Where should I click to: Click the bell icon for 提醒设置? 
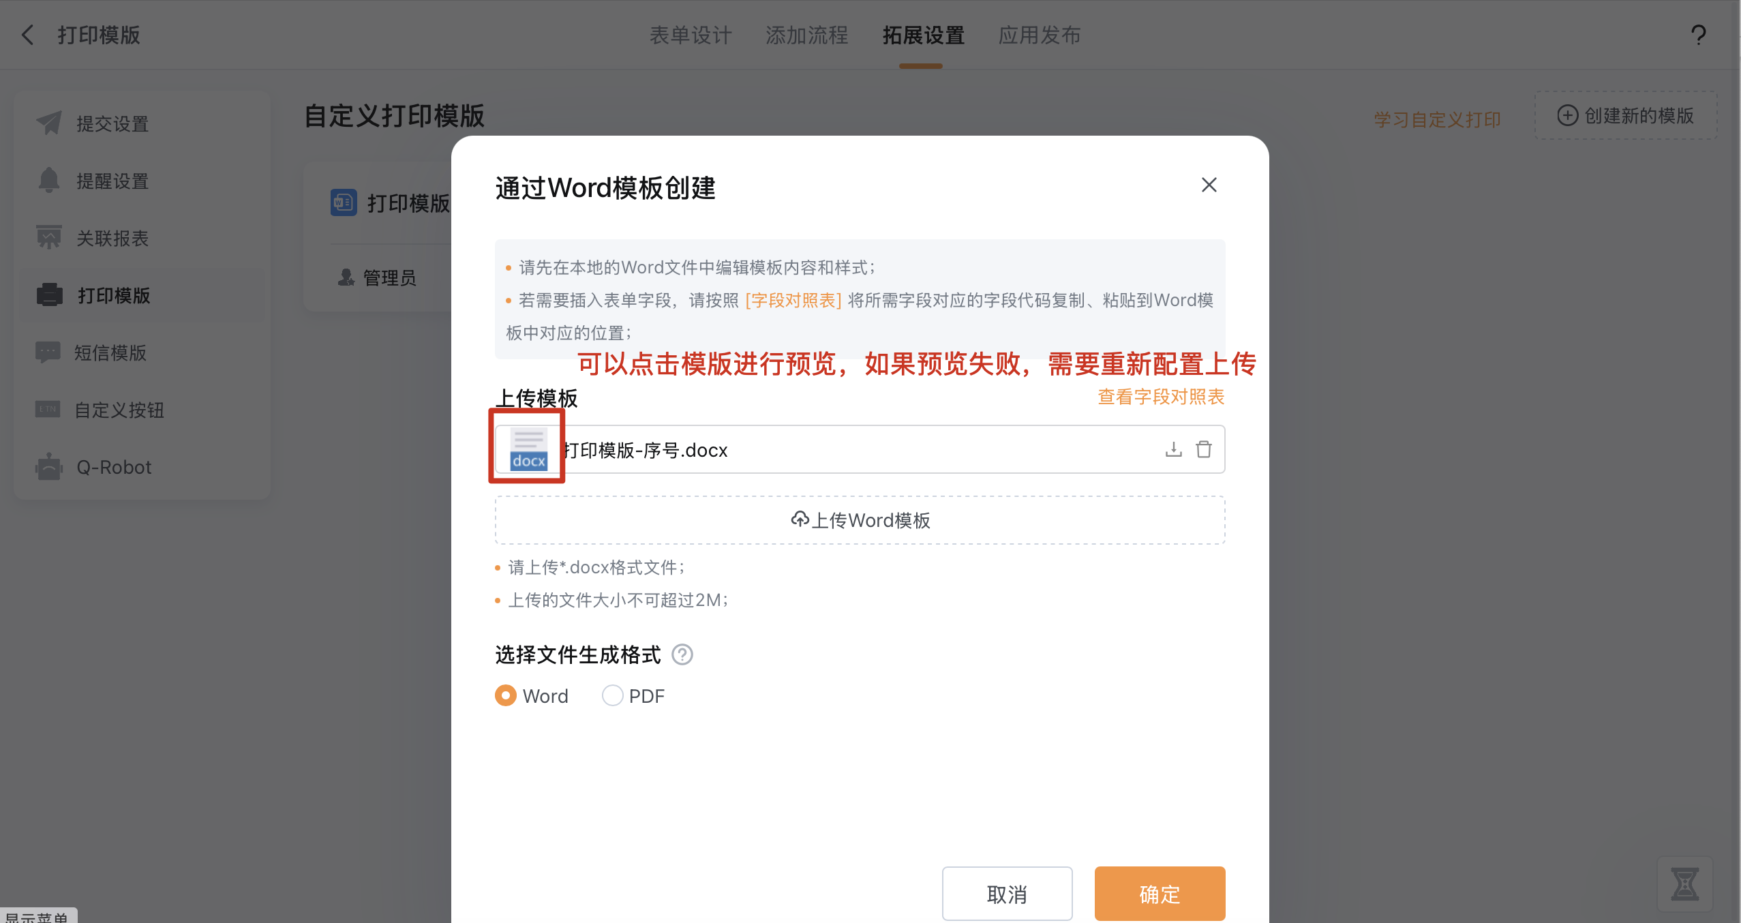click(x=49, y=180)
